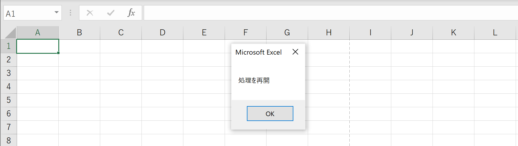Open the Insert Function fx icon
Viewport: 518px width, 146px height.
tap(131, 13)
